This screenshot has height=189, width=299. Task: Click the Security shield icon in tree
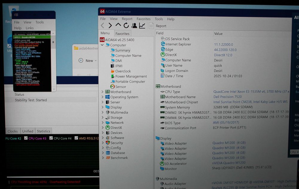point(108,143)
